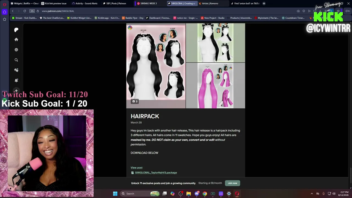
Task: Show hidden system tray icons
Action: (x=312, y=194)
